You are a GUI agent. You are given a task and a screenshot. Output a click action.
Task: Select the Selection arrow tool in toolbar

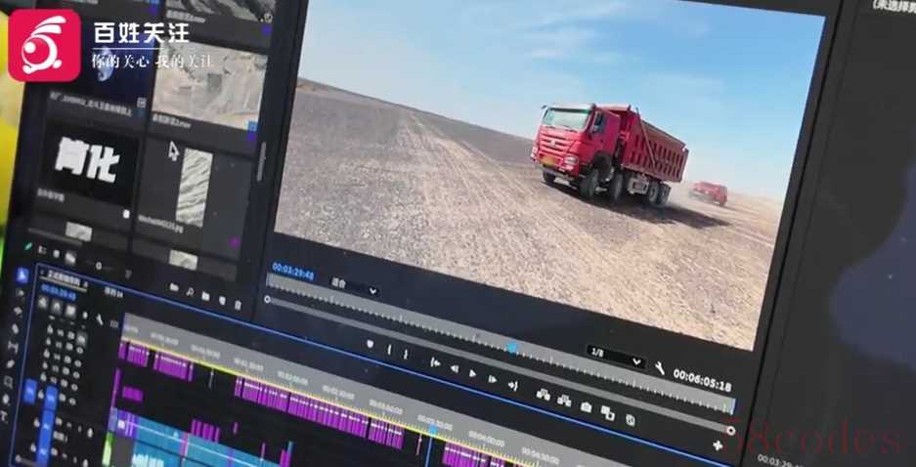pyautogui.click(x=22, y=273)
